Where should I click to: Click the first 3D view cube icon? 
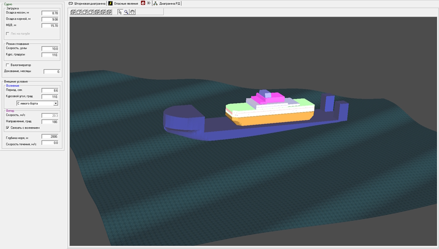(73, 12)
